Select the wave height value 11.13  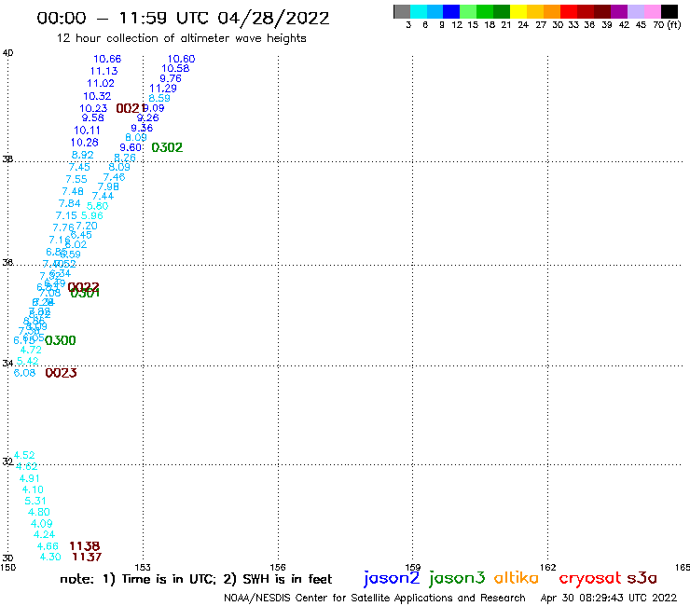coord(103,71)
